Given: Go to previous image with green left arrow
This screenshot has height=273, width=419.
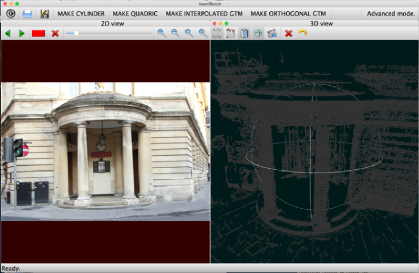Looking at the screenshot, I should [8, 33].
